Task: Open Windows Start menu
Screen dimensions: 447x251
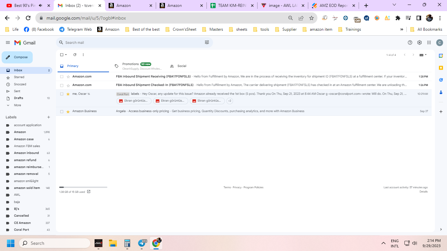Action: point(10,243)
